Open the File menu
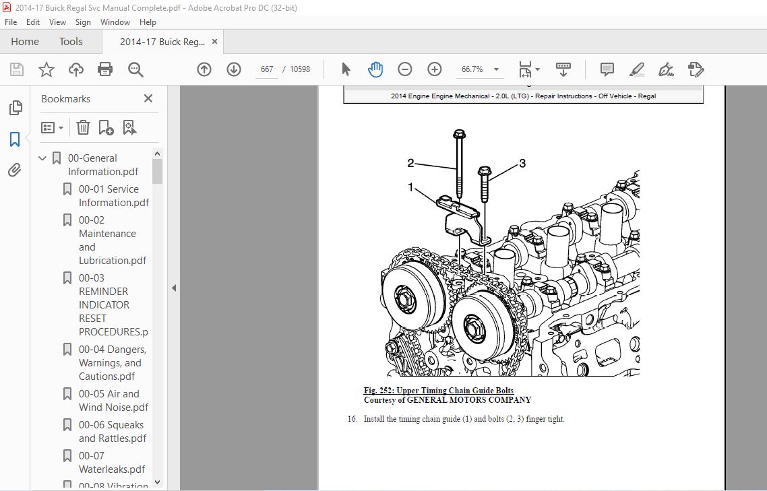767x491 pixels. pos(11,22)
